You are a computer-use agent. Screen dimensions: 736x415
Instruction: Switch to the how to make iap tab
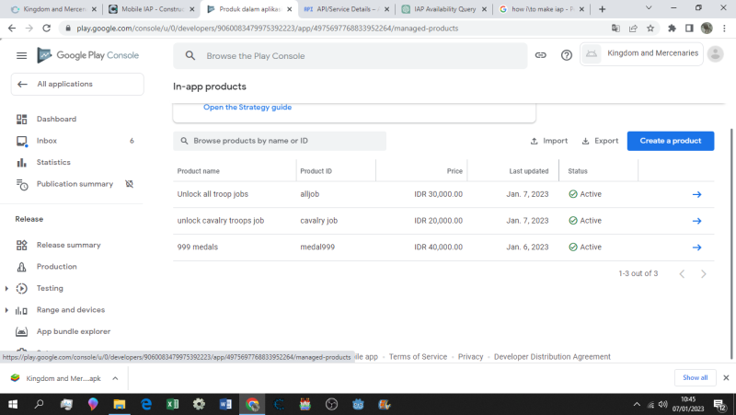[542, 9]
